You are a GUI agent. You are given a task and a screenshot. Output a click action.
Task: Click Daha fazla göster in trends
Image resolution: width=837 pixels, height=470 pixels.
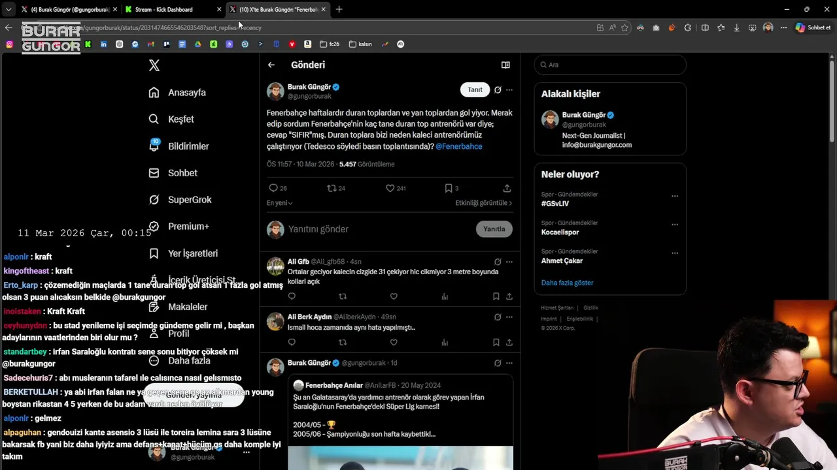(x=567, y=283)
